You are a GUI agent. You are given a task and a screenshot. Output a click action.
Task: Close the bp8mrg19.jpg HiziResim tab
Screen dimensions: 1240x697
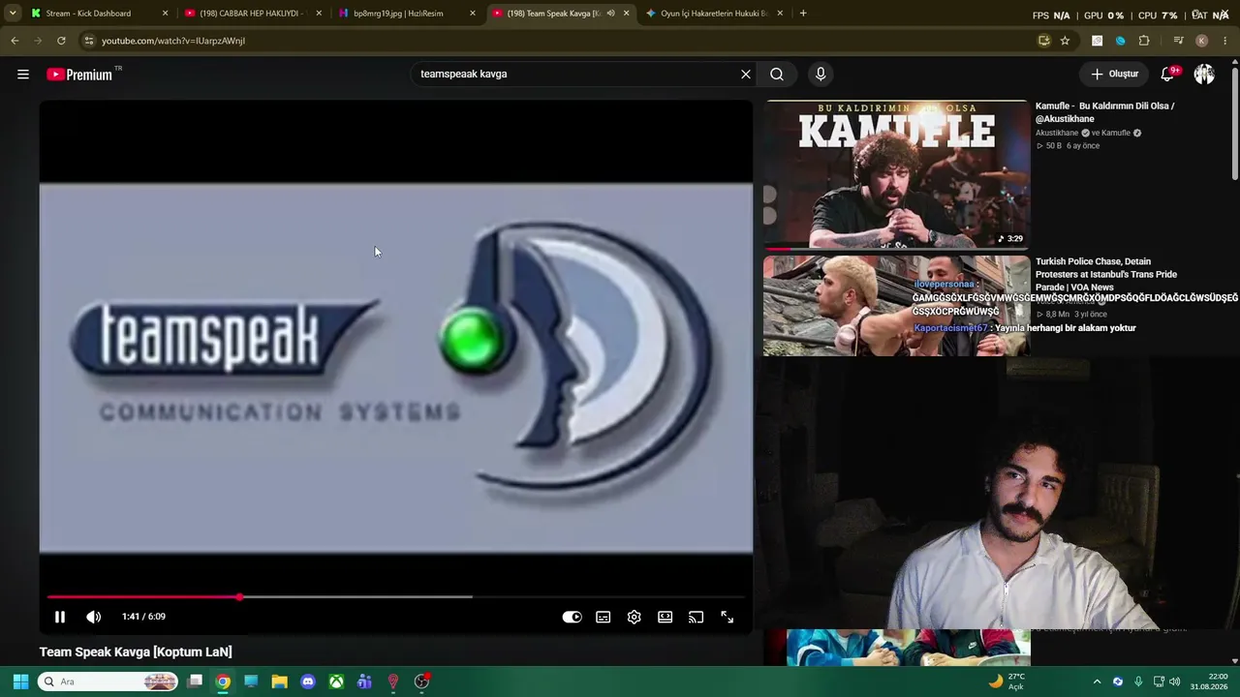pyautogui.click(x=473, y=14)
